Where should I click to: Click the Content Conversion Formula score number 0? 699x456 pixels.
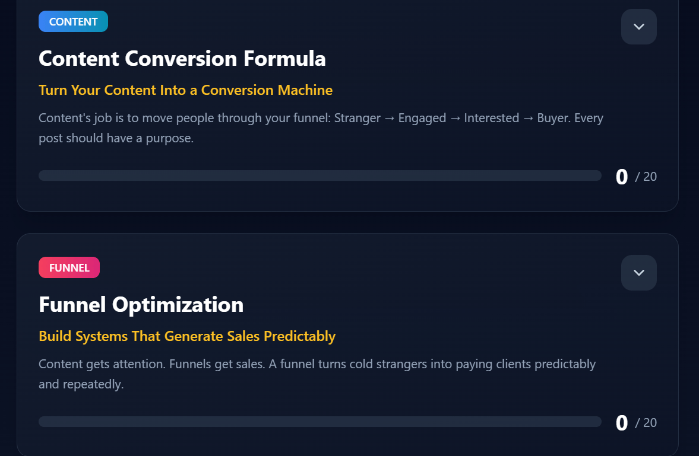pyautogui.click(x=621, y=177)
